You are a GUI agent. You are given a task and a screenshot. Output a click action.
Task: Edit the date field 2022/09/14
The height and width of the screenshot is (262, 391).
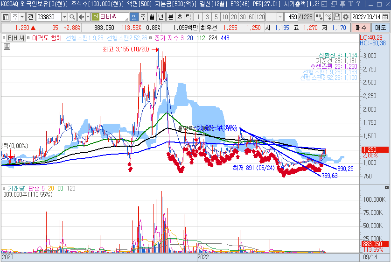click(x=366, y=17)
